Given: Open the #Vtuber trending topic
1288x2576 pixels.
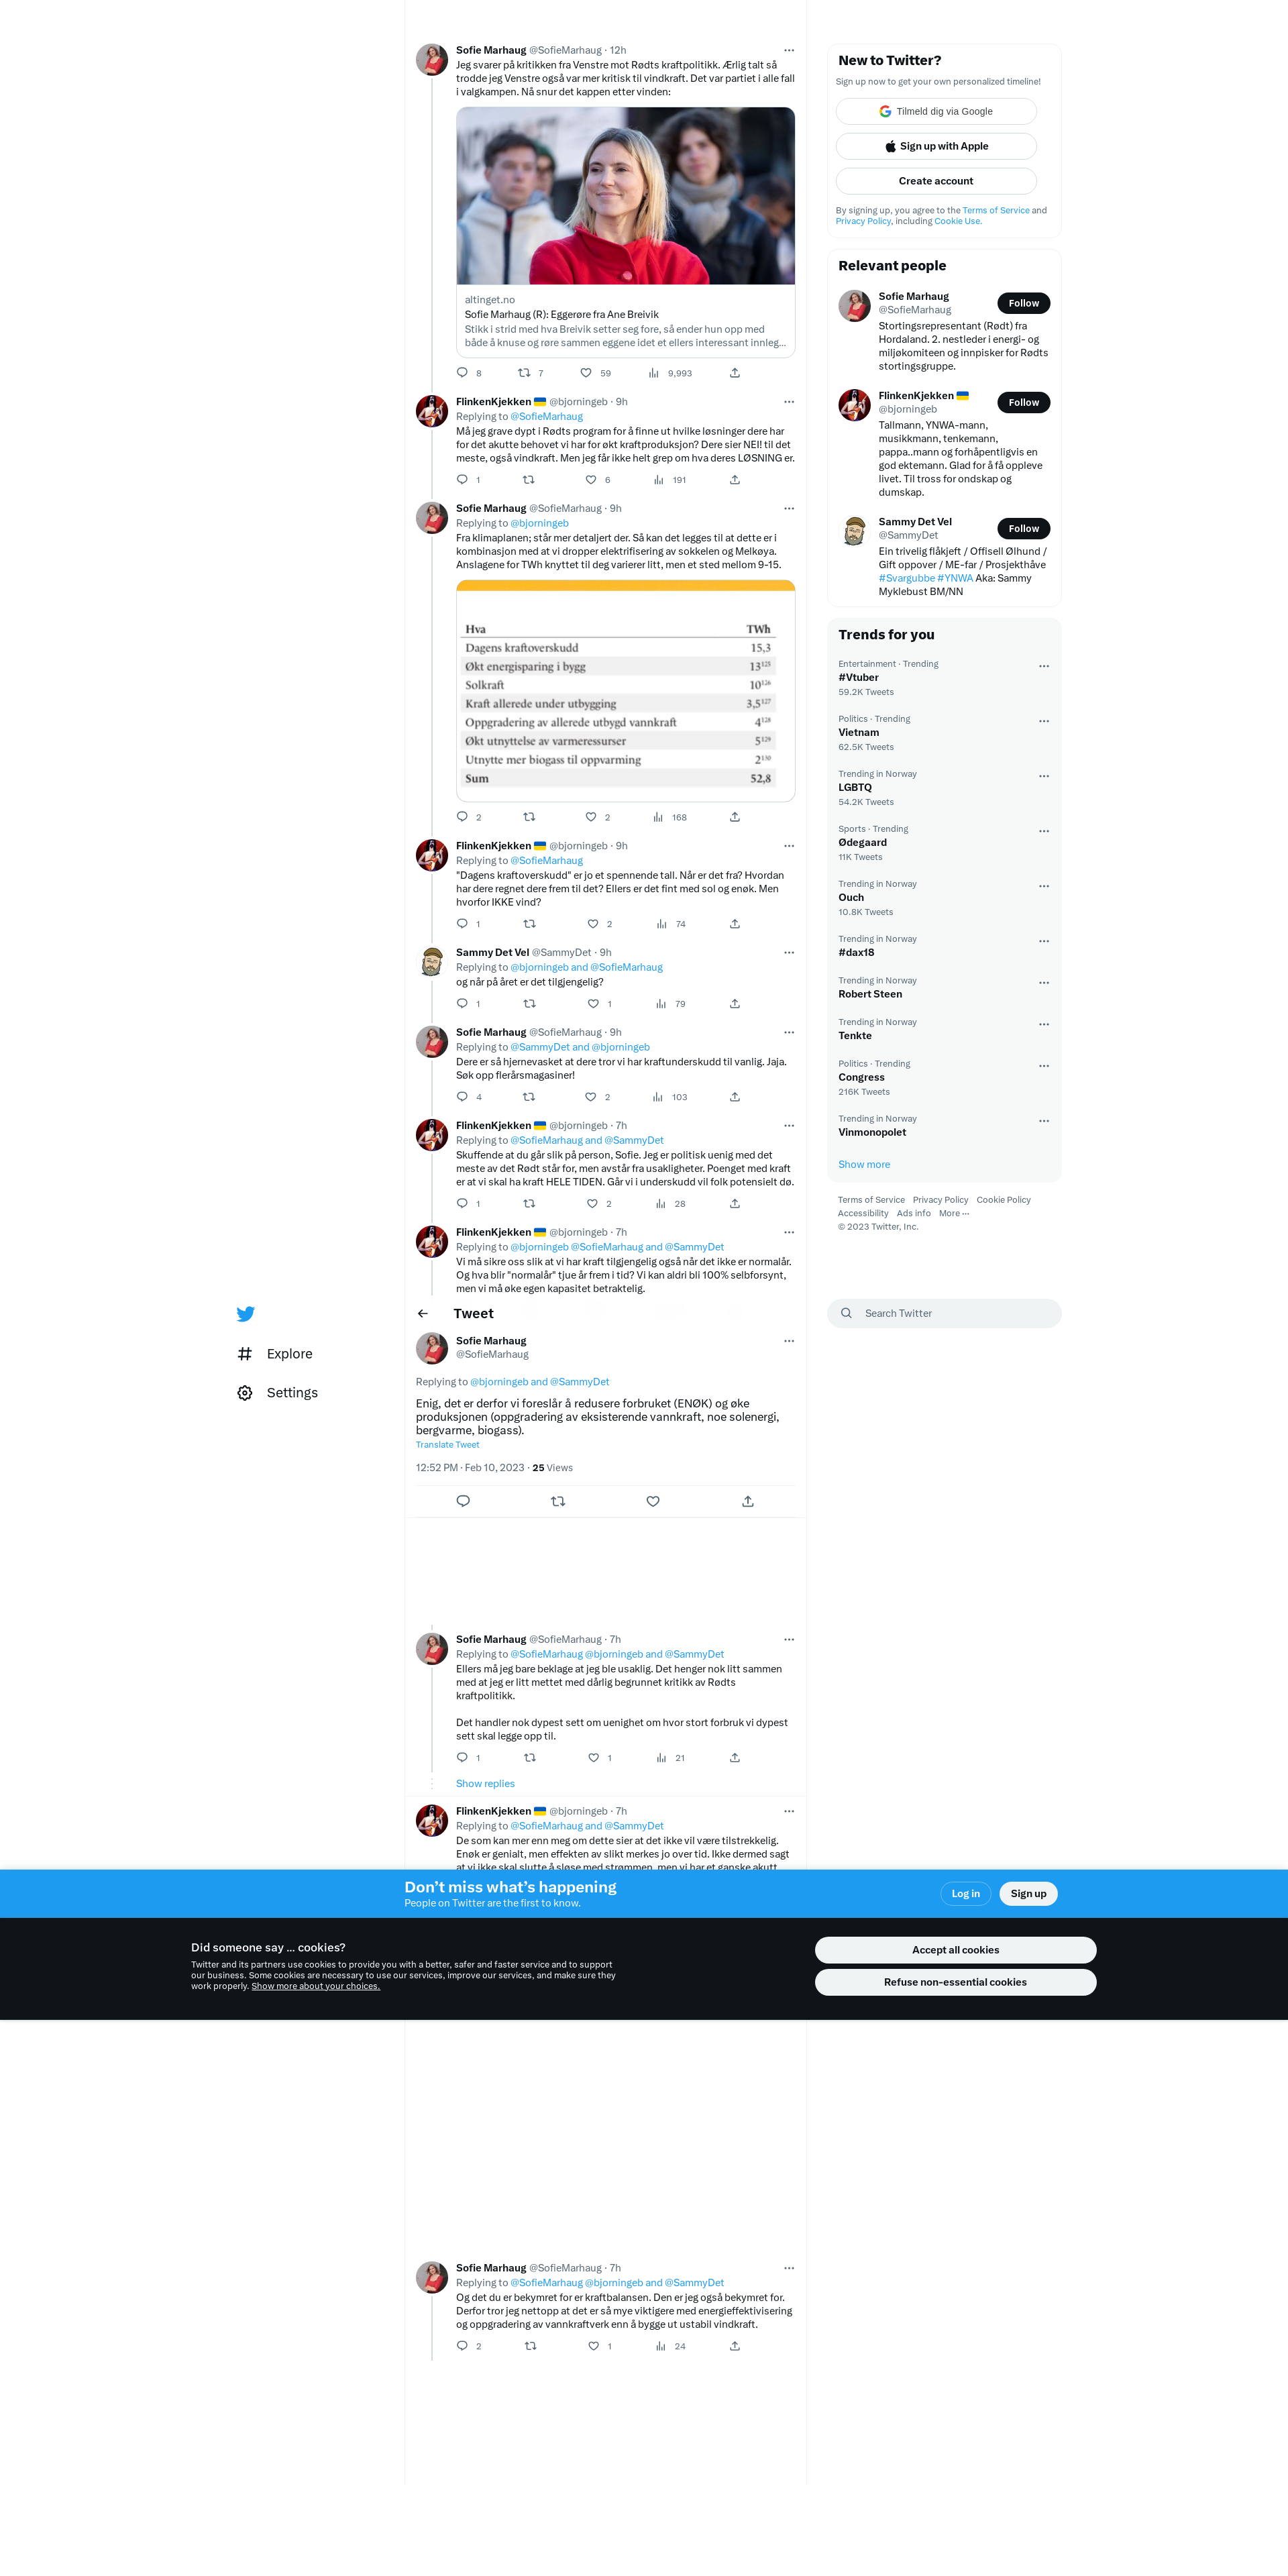Looking at the screenshot, I should click(858, 677).
